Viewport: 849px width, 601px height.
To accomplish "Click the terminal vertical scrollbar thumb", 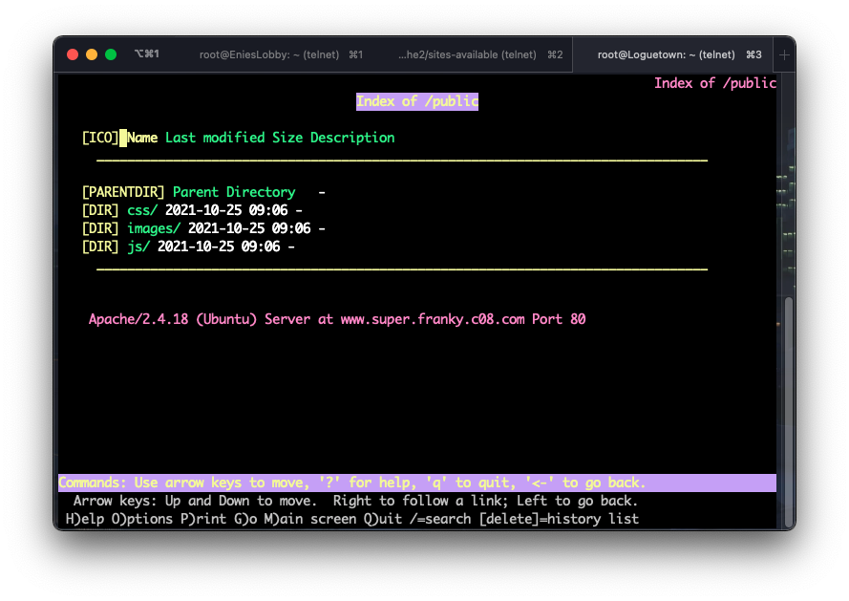I will 789,412.
